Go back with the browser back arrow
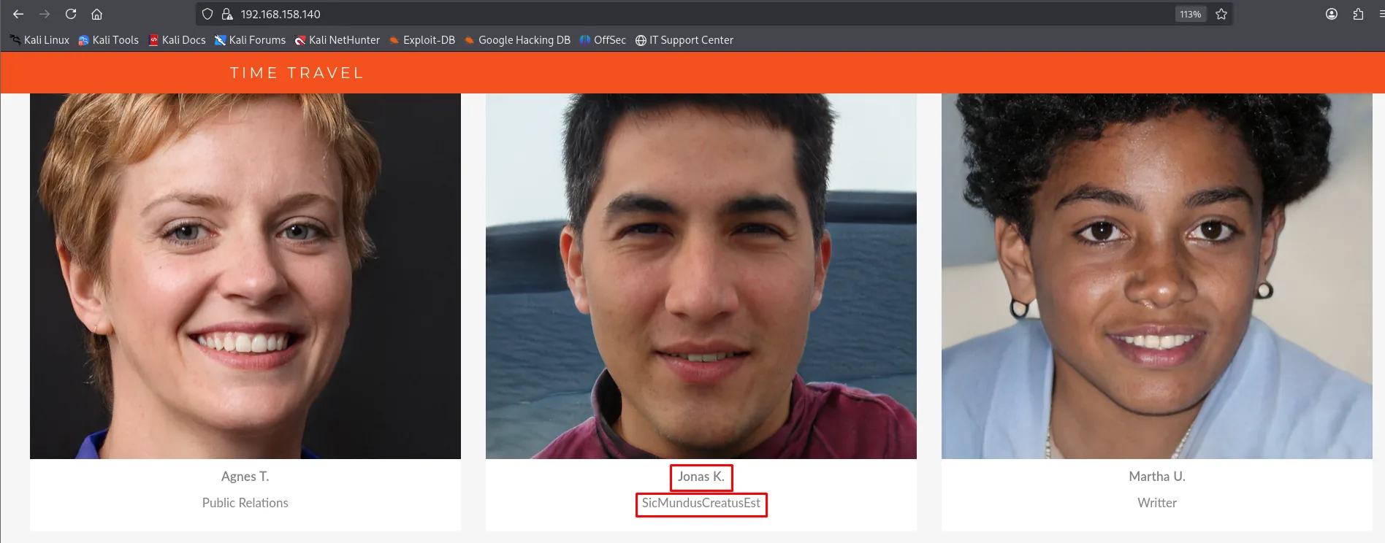 click(18, 14)
